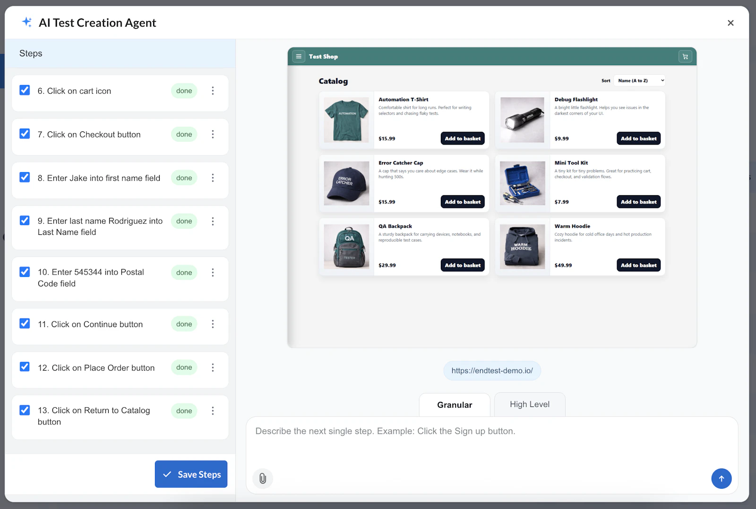Viewport: 756px width, 509px height.
Task: Click the $49.99 price on Warm Hoodie
Action: pos(563,265)
